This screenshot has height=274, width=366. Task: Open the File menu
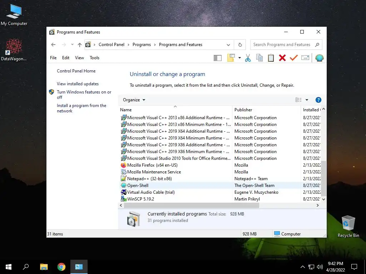[53, 58]
